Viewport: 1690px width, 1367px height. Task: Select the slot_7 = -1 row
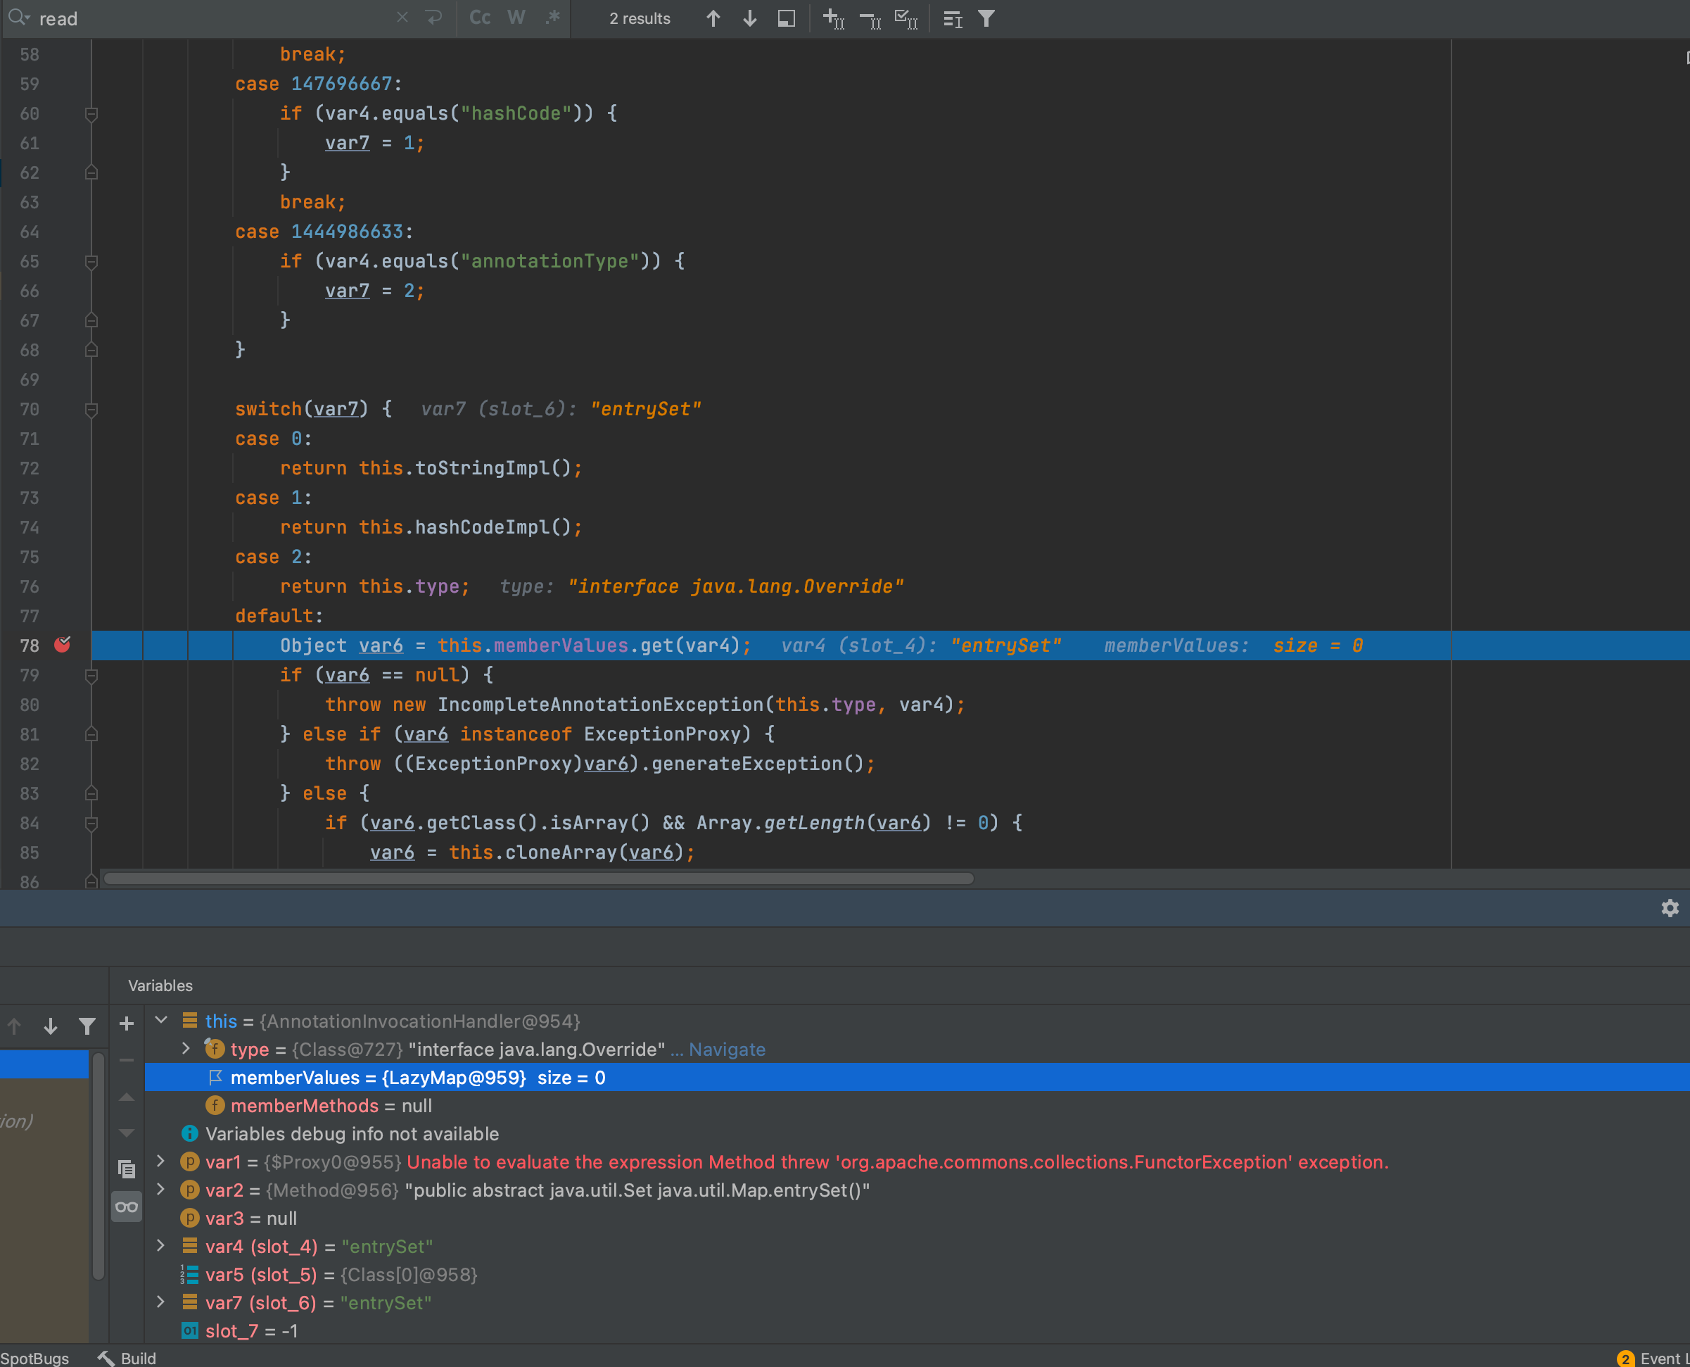point(917,1331)
